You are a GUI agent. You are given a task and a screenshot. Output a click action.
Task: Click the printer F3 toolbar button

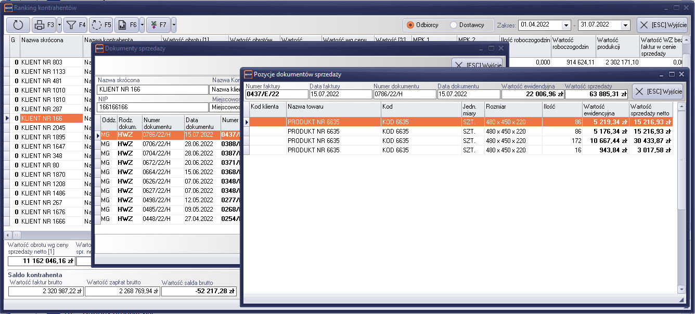pos(44,24)
